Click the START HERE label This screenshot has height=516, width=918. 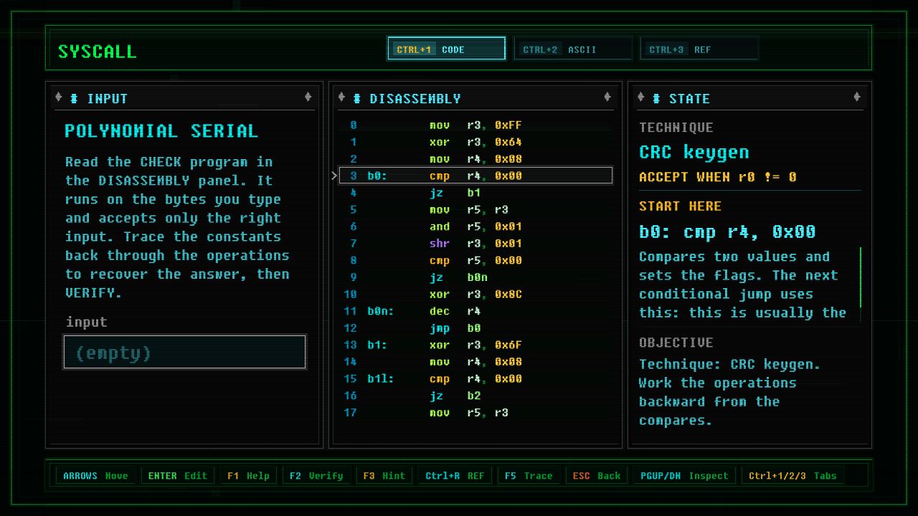[680, 206]
